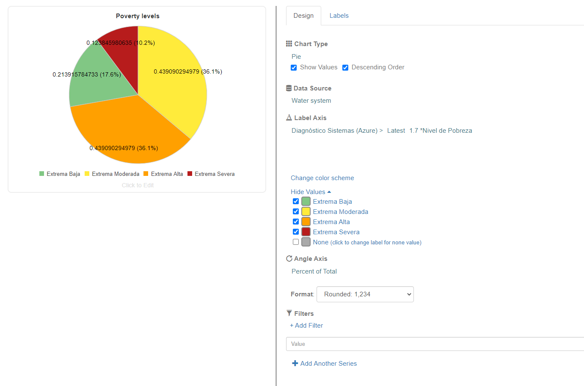The height and width of the screenshot is (386, 584).
Task: Click the Chart Type grid icon
Action: coord(289,44)
